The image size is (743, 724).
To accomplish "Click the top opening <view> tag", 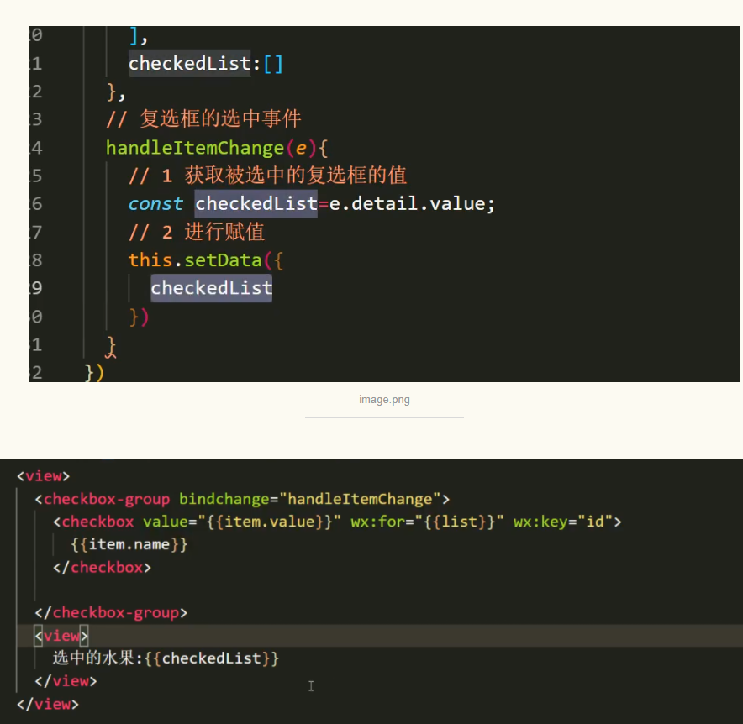I will [x=43, y=476].
